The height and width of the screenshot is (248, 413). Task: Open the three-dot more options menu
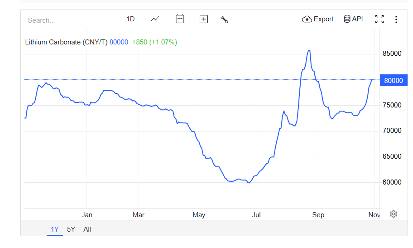[x=396, y=19]
